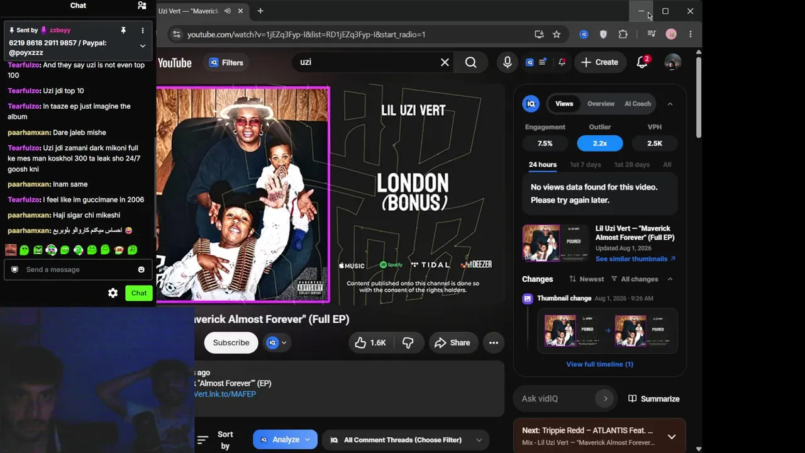The height and width of the screenshot is (453, 805).
Task: Switch to the Overview tab
Action: point(601,104)
